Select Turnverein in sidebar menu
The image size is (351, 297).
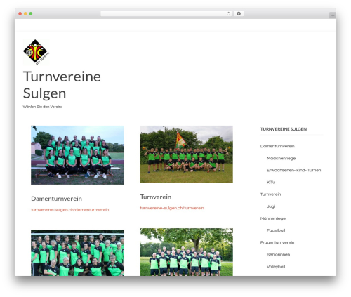tap(270, 194)
